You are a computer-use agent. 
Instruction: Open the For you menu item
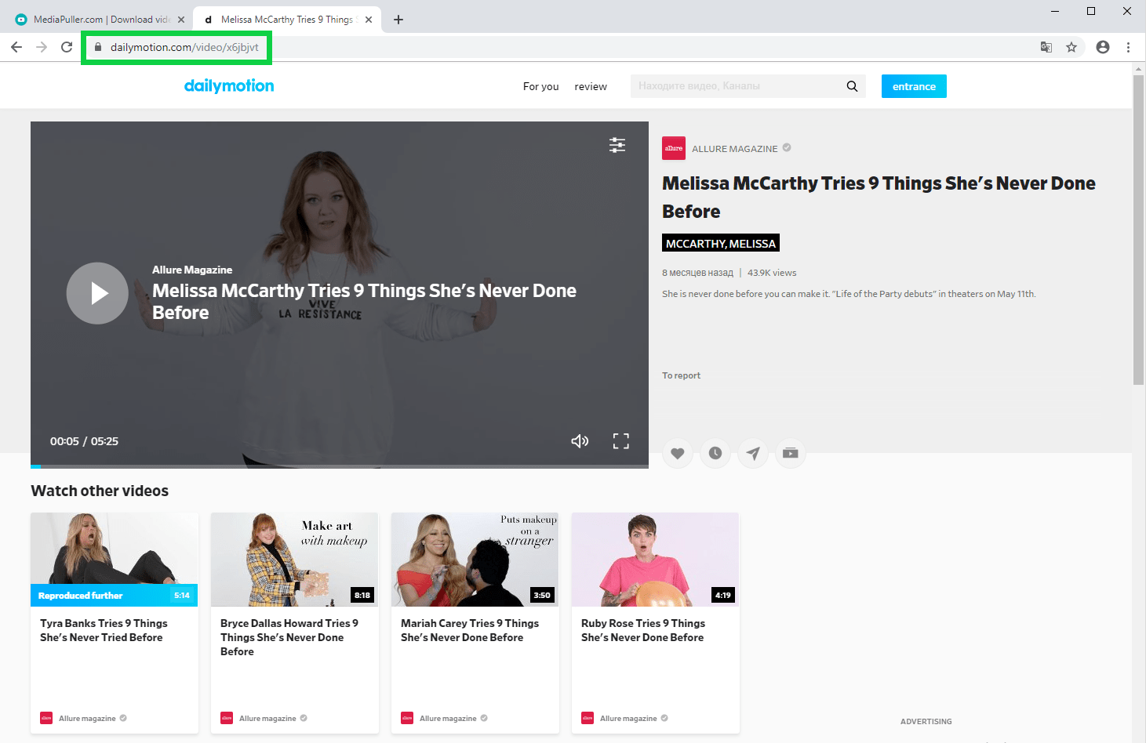click(540, 86)
